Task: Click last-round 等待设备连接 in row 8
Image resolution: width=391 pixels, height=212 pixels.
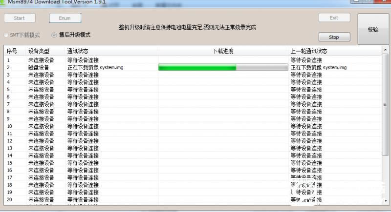Action: [306, 112]
